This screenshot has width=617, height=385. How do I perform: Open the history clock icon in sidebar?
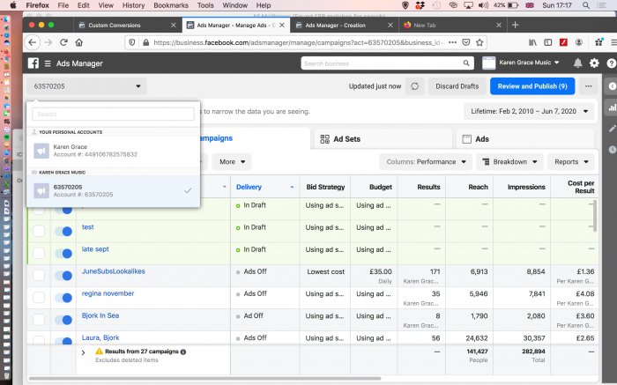coord(613,150)
